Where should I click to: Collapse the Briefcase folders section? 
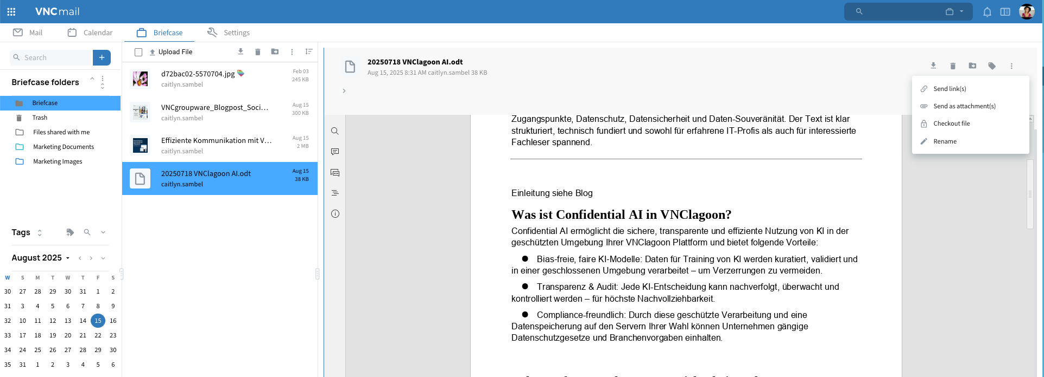[92, 79]
